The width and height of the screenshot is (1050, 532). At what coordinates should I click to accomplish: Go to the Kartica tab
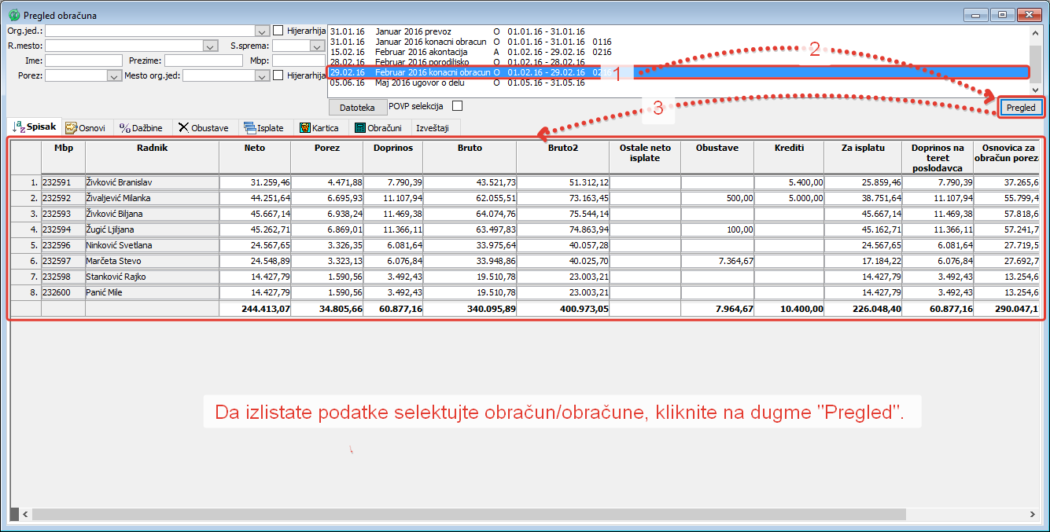tap(319, 127)
